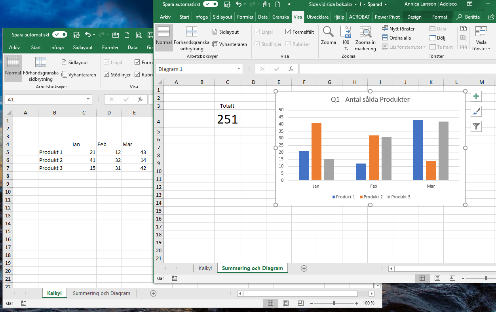Open the undo history arrow in the back window

click(94, 35)
